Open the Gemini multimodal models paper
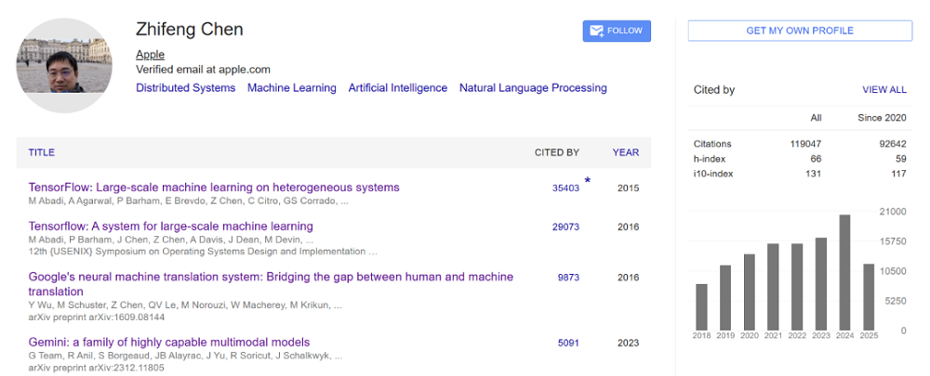The height and width of the screenshot is (376, 930). 168,343
